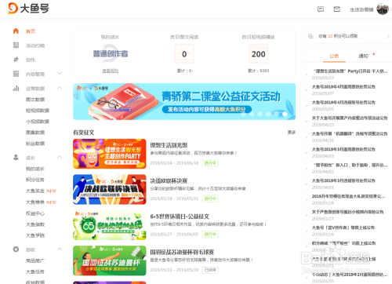392x284 pixels.
Task: Open the points notice arrow chevron
Action: (388, 36)
